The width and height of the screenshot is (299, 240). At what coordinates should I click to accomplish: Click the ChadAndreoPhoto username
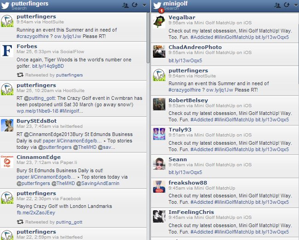pyautogui.click(x=195, y=47)
